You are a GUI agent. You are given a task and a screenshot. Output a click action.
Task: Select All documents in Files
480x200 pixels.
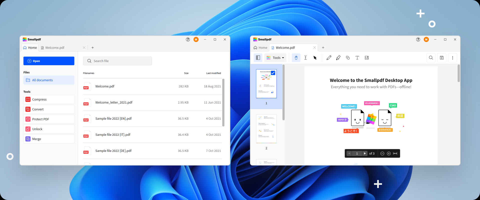(49, 80)
